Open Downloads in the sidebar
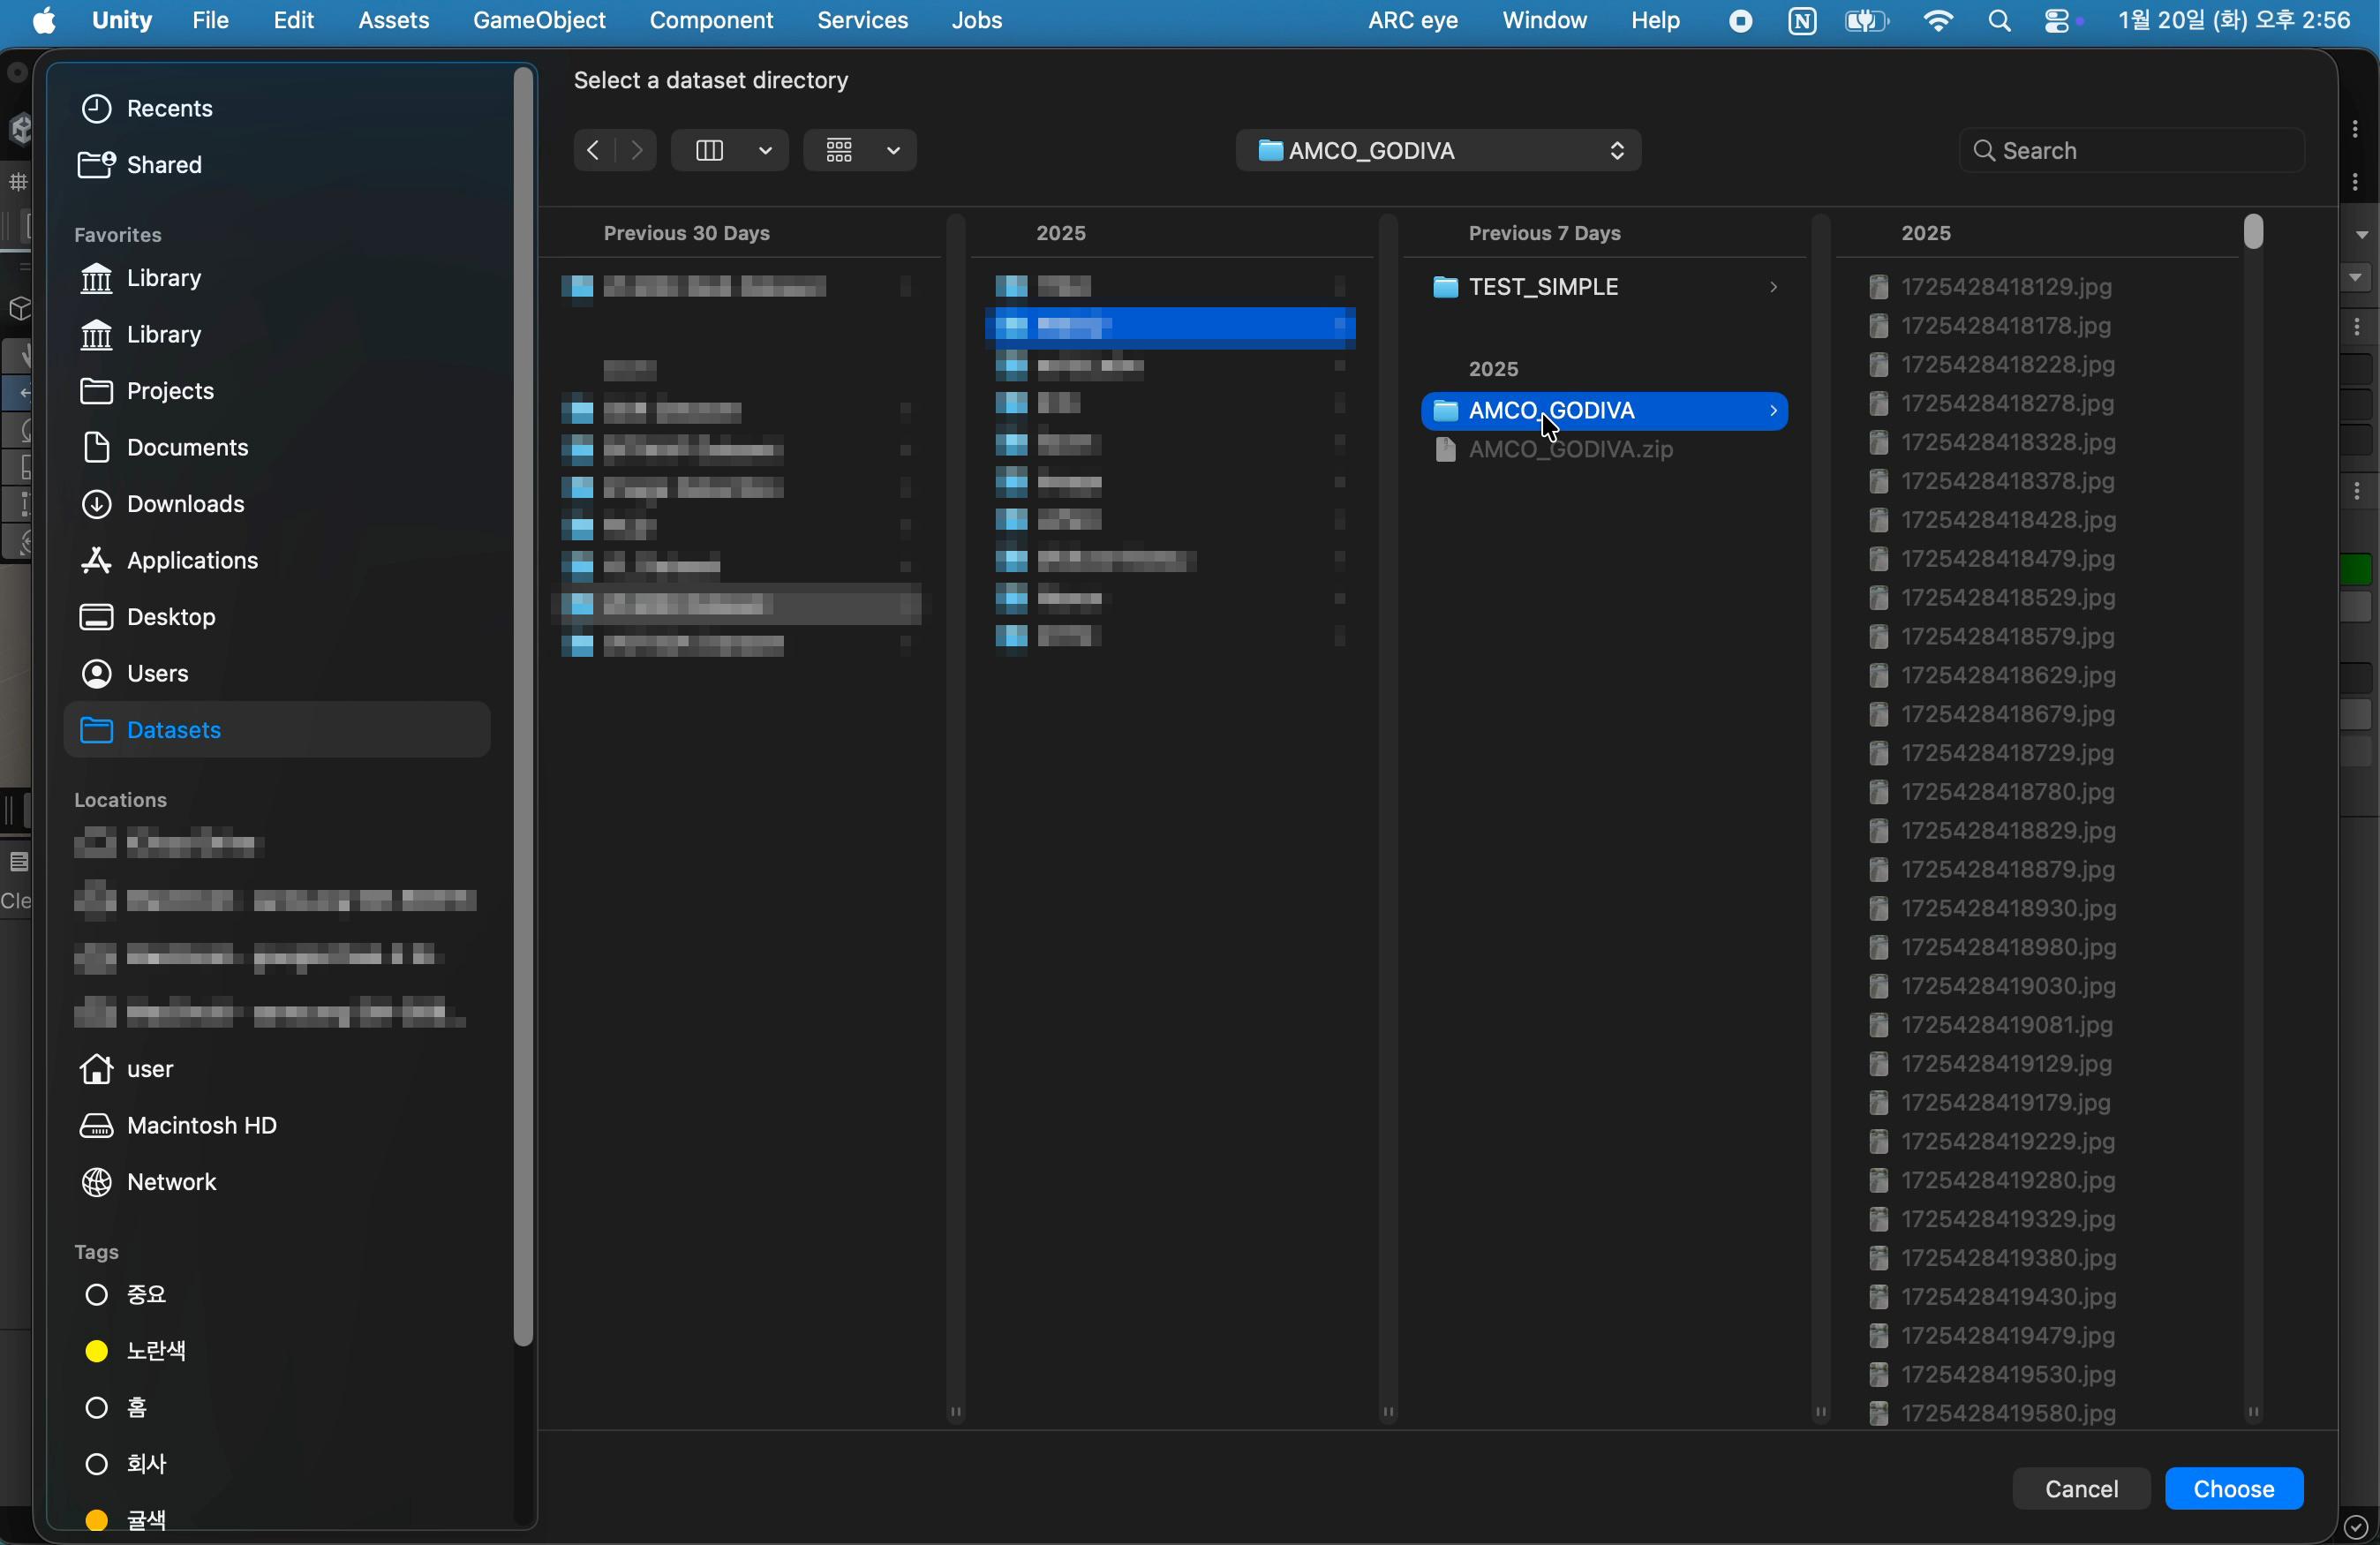 click(185, 503)
